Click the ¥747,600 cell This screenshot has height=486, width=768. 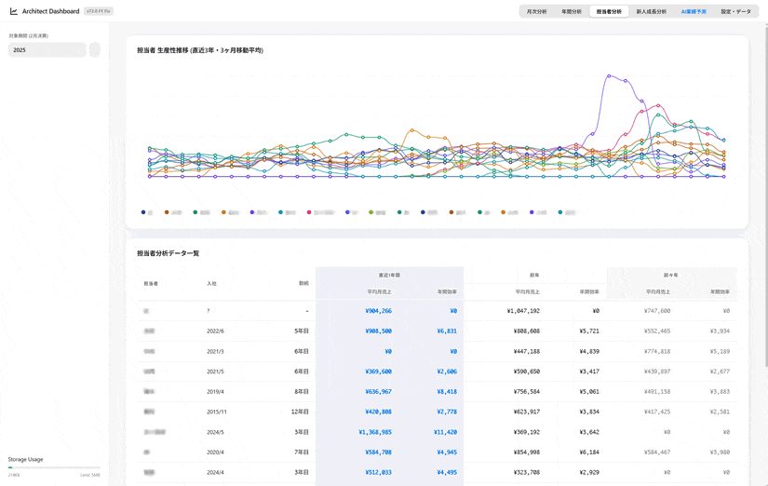pos(657,311)
